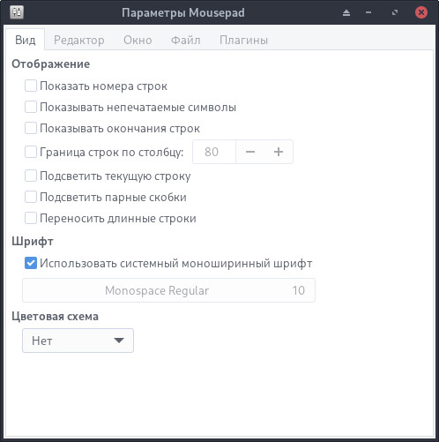Toggle Показывать окончания строк option
439x442 pixels.
point(31,128)
